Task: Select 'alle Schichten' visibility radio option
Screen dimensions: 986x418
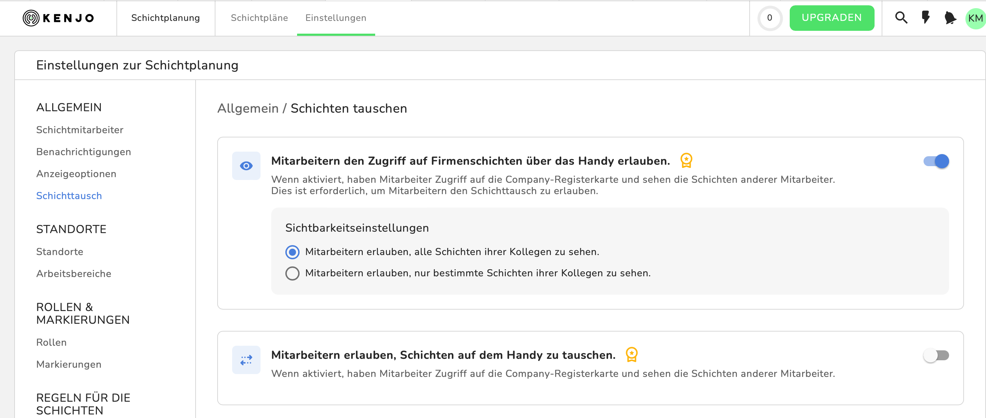Action: coord(292,252)
